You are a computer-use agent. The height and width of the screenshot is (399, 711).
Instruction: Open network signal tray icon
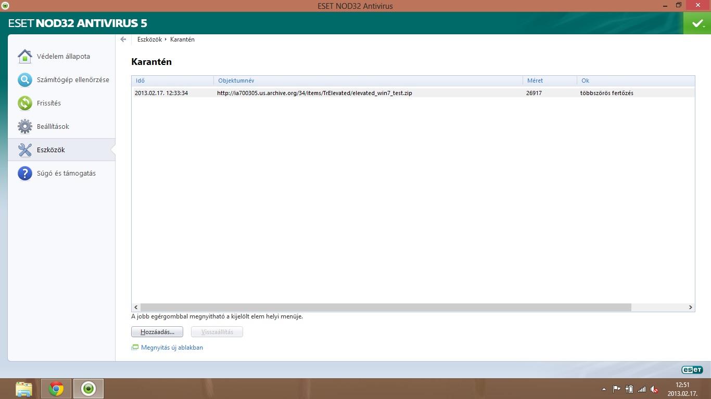[642, 389]
